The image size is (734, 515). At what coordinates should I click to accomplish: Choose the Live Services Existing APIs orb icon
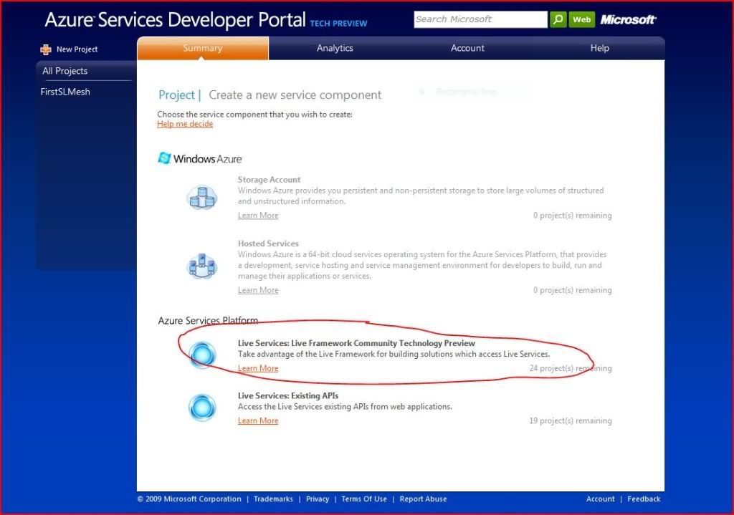pos(202,407)
